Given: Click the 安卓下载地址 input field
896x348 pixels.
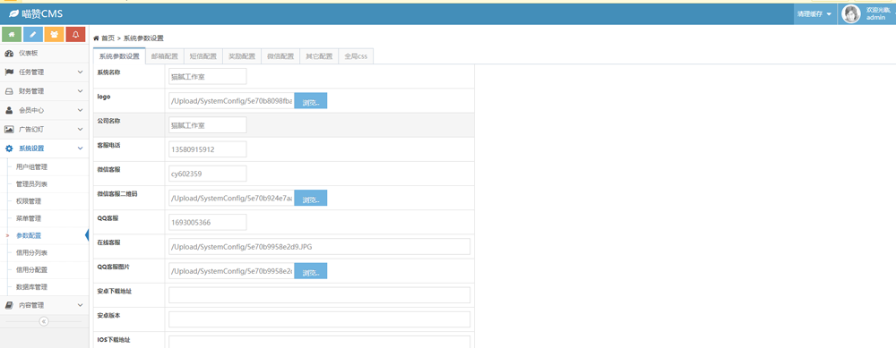Looking at the screenshot, I should (x=320, y=295).
